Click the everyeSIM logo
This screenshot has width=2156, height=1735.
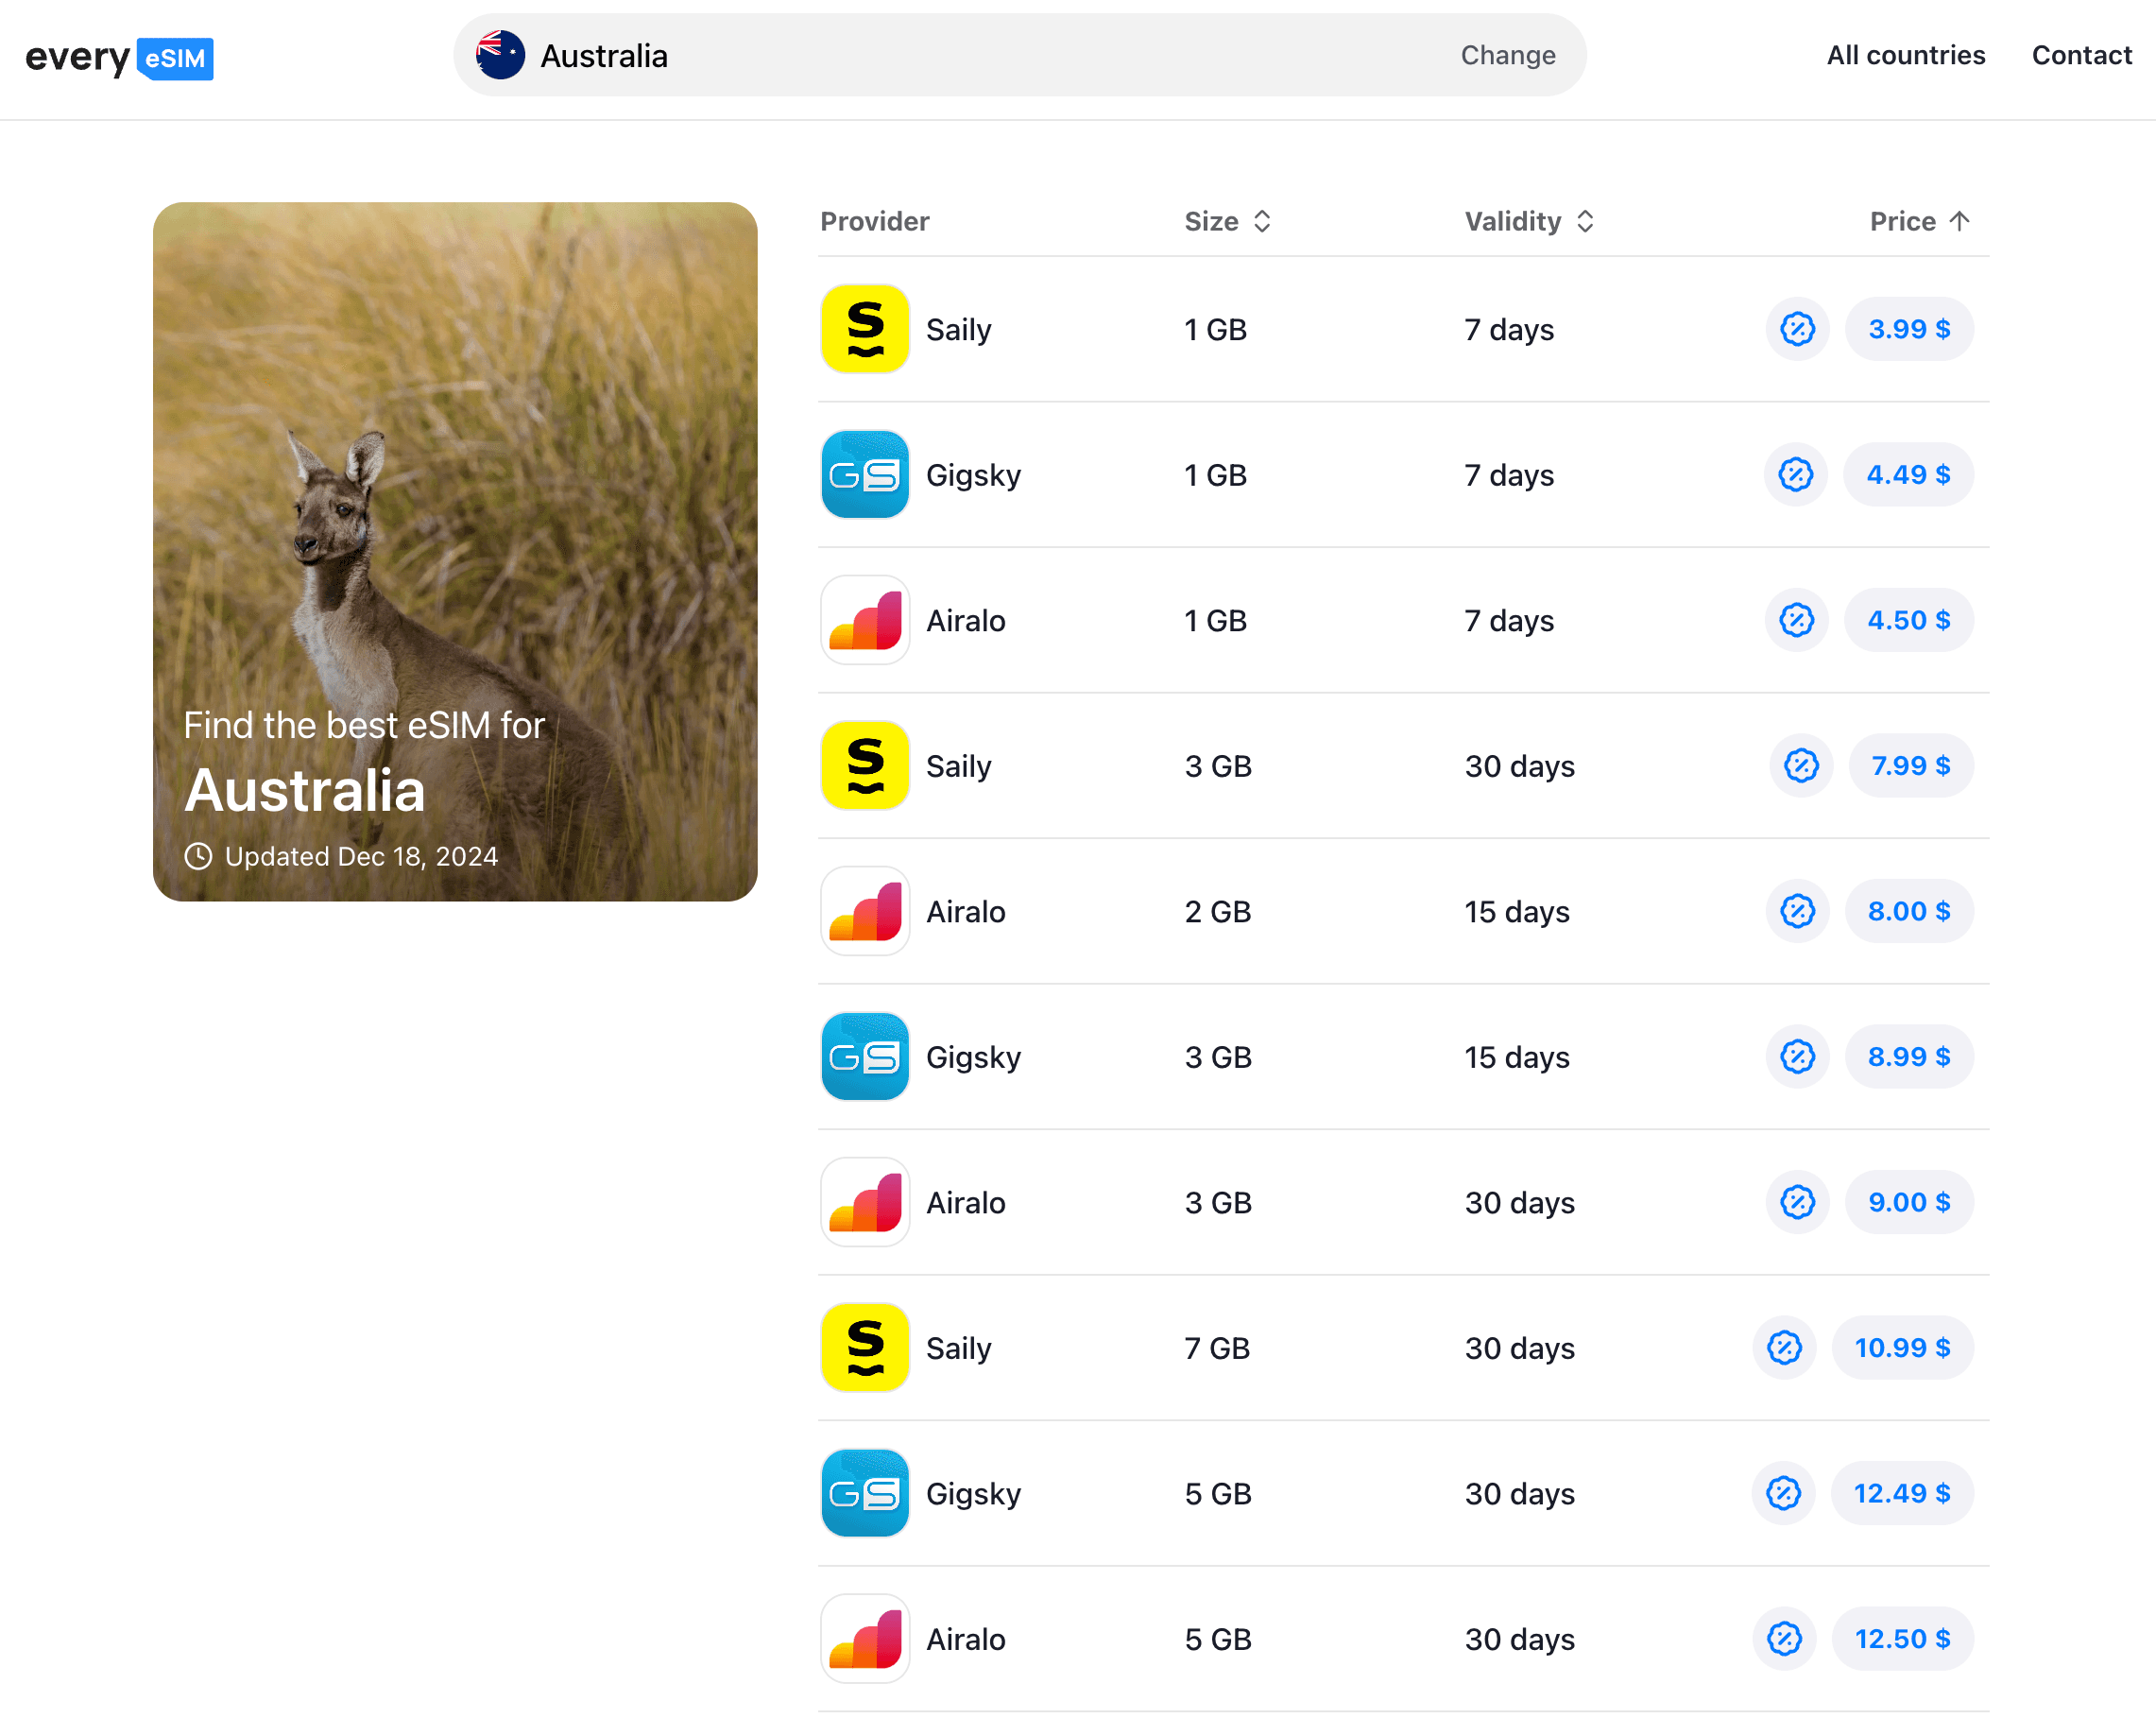[x=119, y=57]
